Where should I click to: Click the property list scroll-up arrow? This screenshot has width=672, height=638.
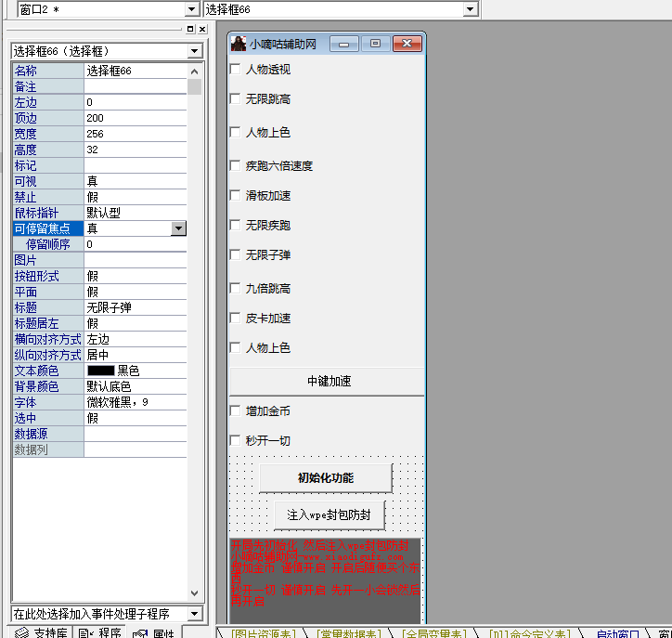[x=194, y=72]
